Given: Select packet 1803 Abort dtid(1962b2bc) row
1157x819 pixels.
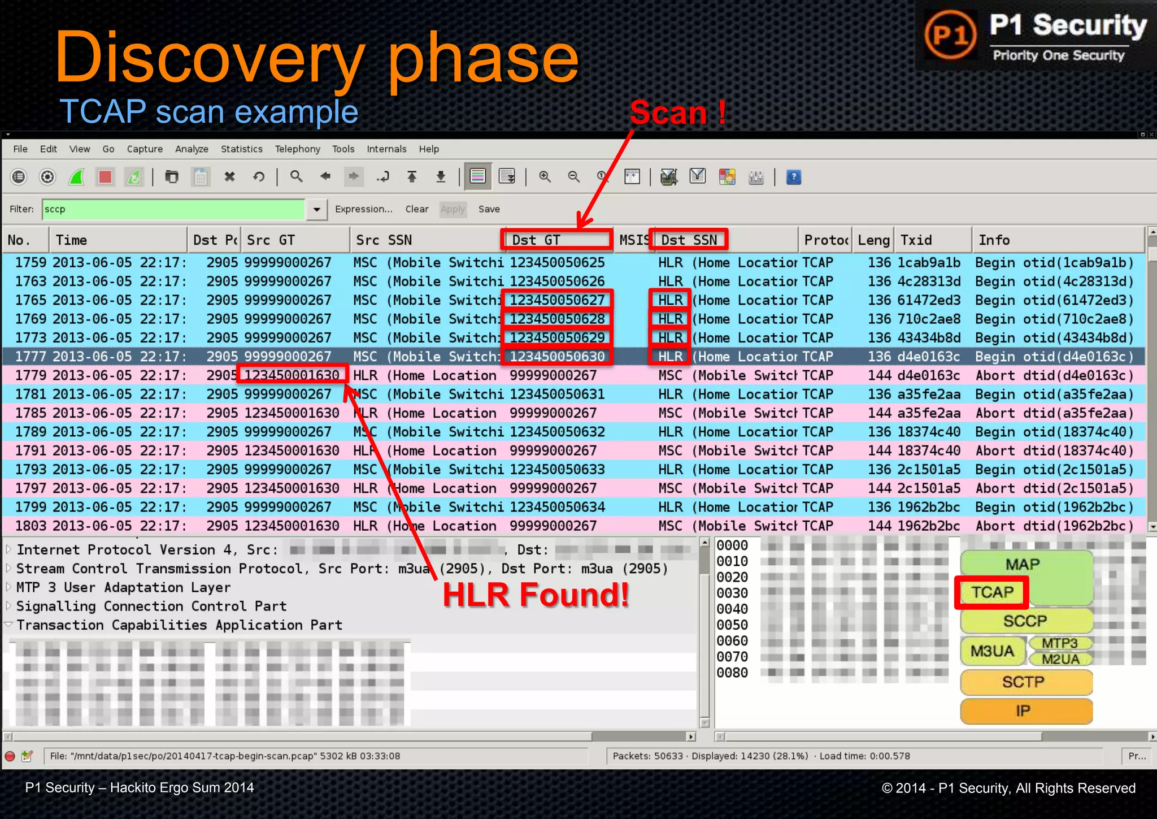Looking at the screenshot, I should click(x=574, y=526).
